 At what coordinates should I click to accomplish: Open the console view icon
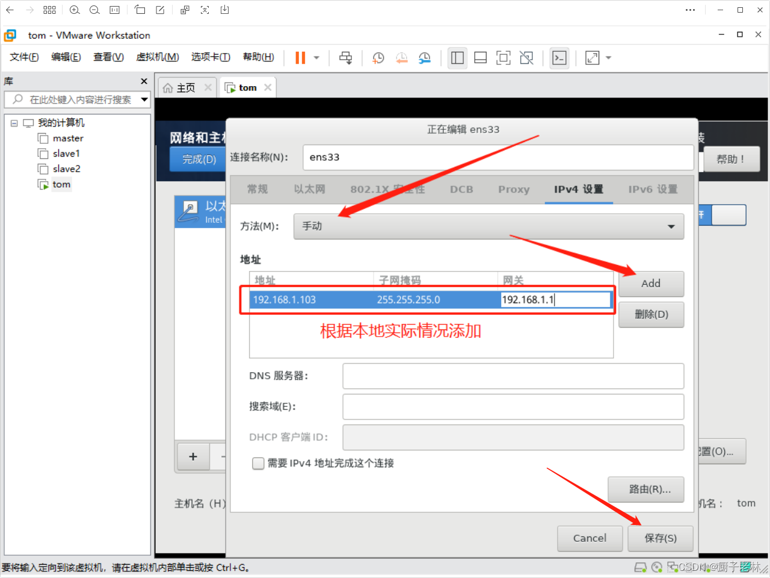click(559, 58)
